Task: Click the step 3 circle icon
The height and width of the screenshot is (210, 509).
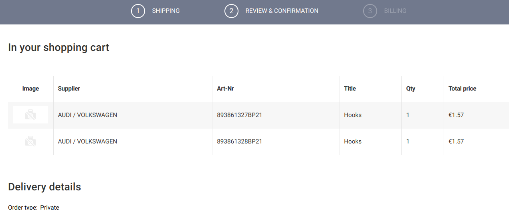Action: (370, 11)
